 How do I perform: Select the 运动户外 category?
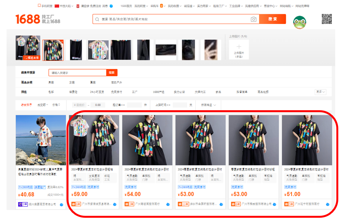click(x=116, y=82)
